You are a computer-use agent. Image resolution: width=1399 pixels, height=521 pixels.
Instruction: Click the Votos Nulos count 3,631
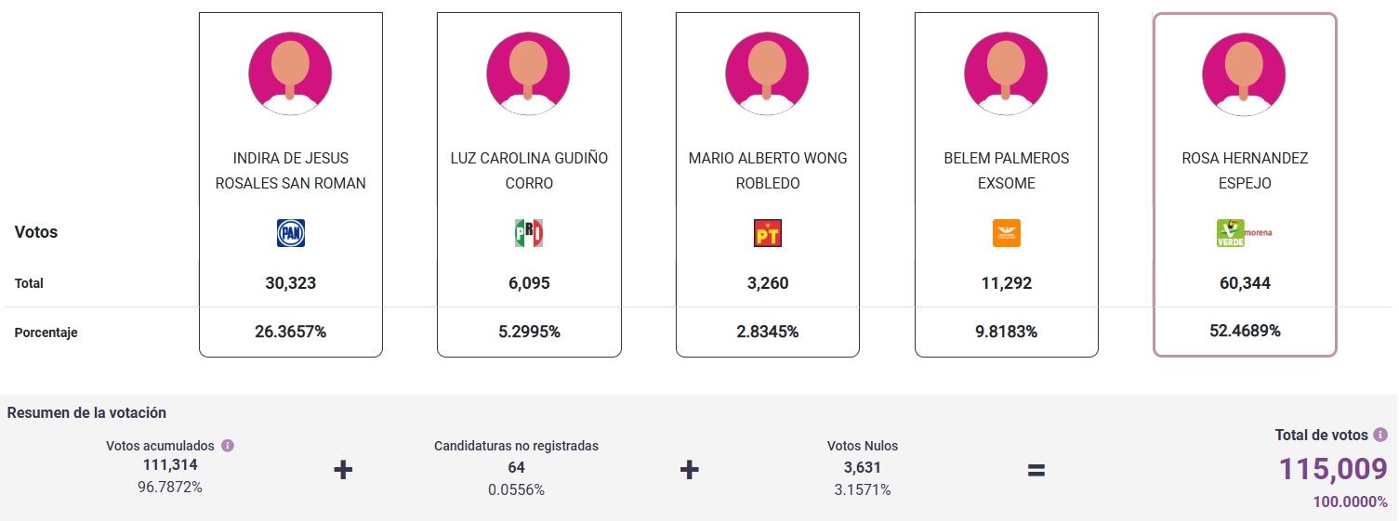point(863,468)
